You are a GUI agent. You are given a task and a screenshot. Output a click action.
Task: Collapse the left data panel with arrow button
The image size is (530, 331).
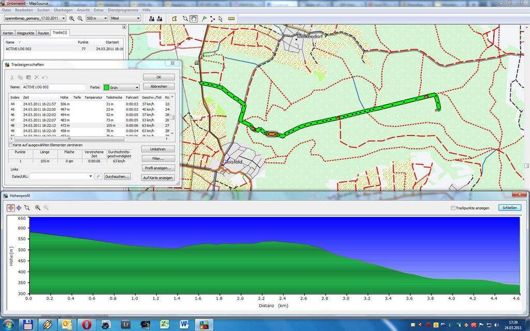124,27
